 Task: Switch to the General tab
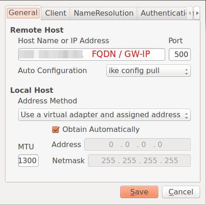point(23,13)
